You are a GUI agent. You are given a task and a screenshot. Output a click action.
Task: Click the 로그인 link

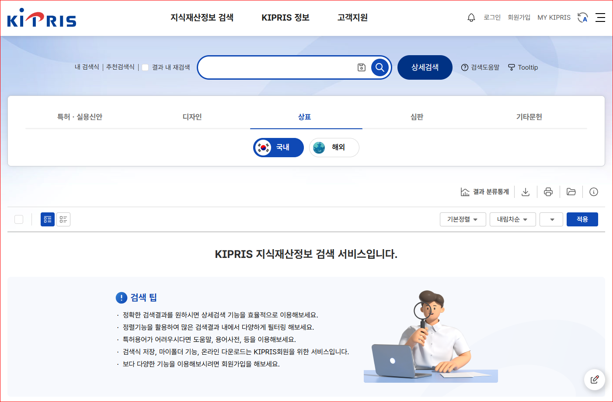click(492, 18)
